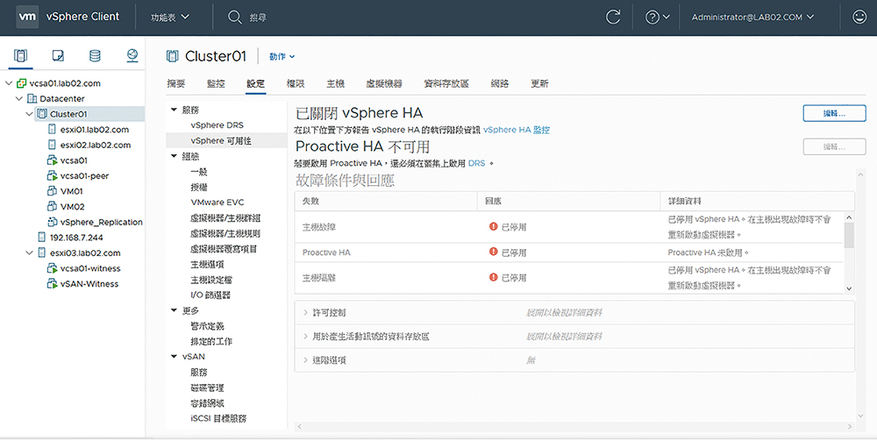Image resolution: width=877 pixels, height=441 pixels.
Task: Open the help question mark menu
Action: coord(657,18)
